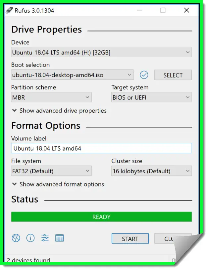Minimize the Rufus window
Viewport: 208px width, 270px height.
pos(140,10)
